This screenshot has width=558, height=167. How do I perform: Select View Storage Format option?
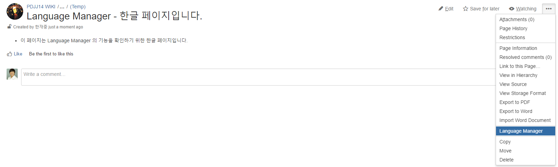522,93
